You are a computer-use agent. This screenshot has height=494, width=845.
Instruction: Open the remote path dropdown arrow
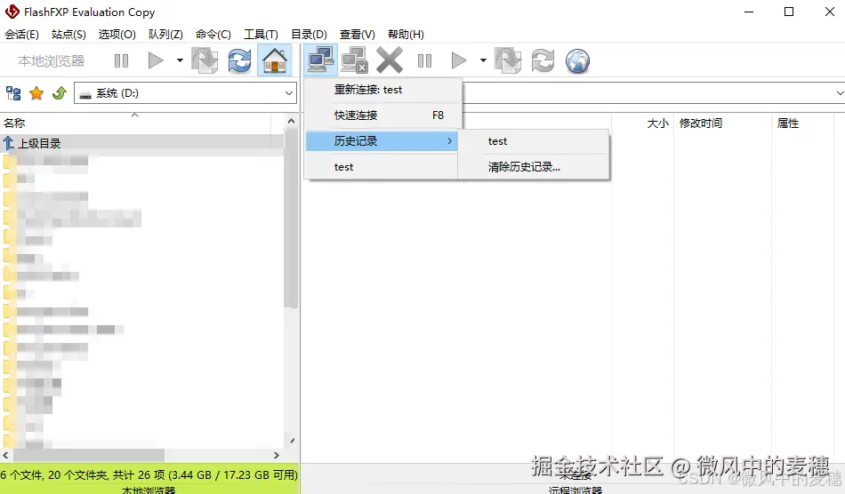(839, 93)
